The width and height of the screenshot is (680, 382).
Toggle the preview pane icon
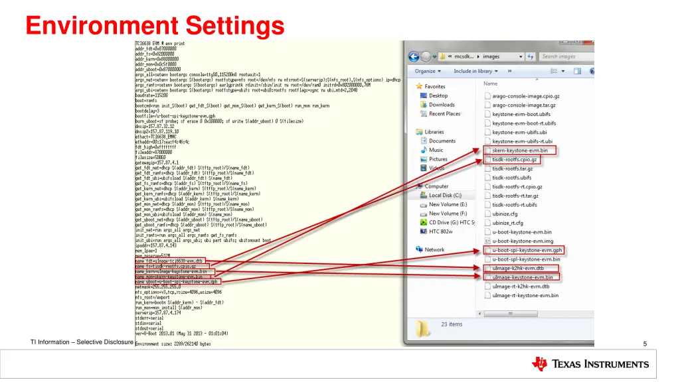[x=577, y=71]
